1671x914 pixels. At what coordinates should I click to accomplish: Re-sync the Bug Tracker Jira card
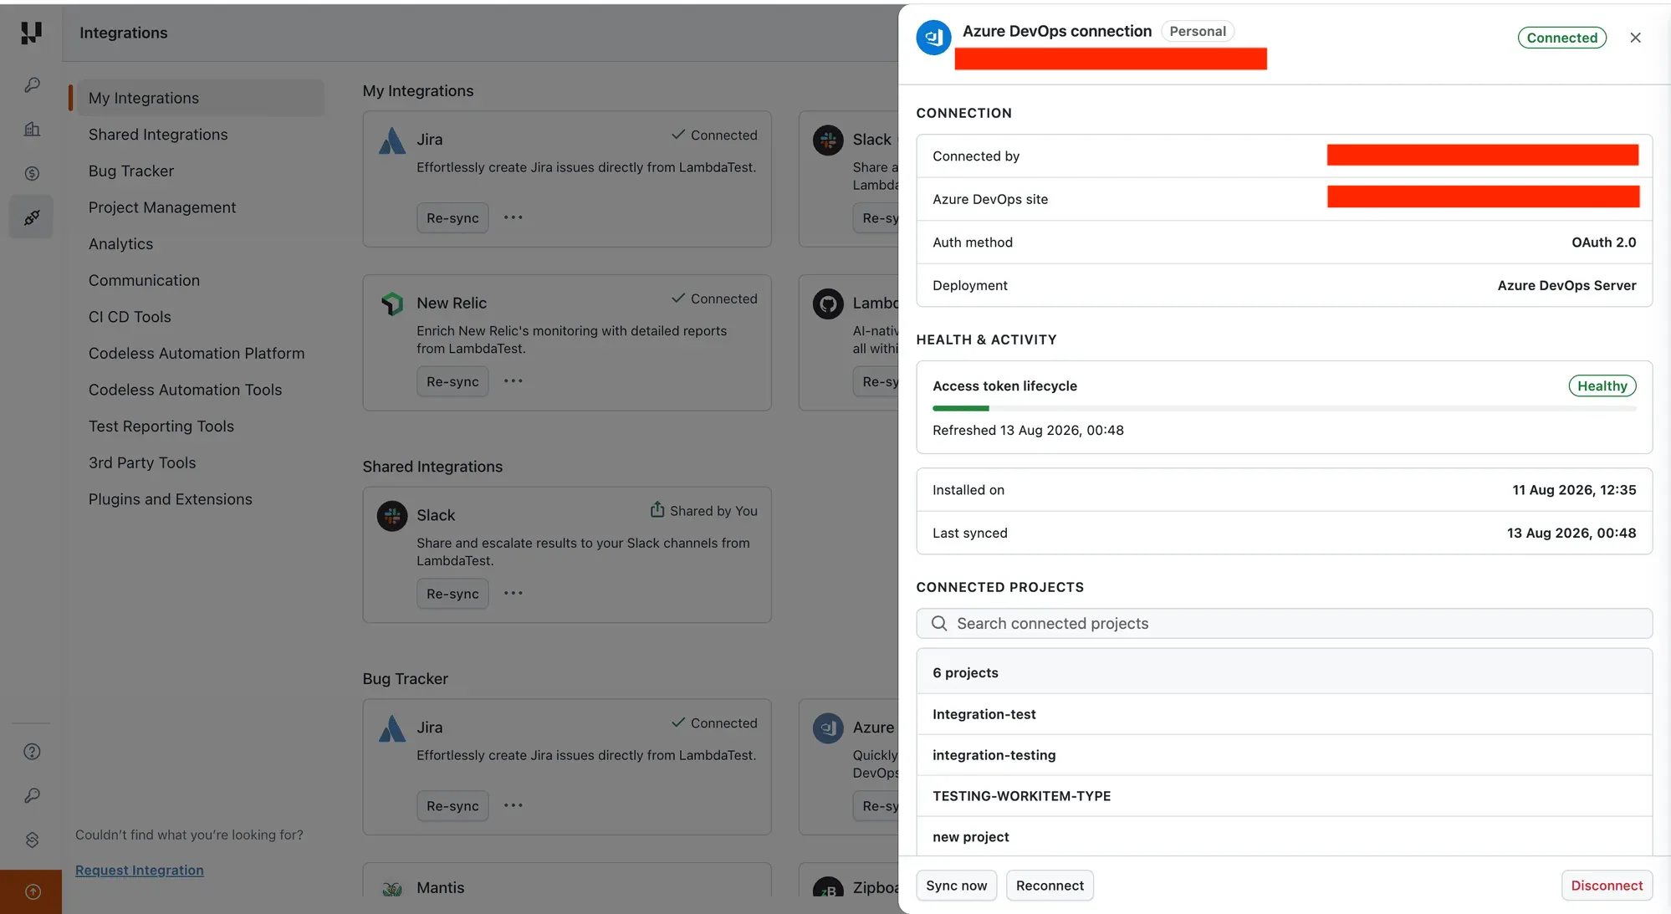pos(452,807)
